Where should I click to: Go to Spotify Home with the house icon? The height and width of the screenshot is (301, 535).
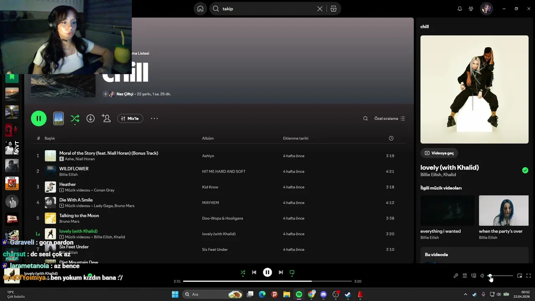pos(200,9)
